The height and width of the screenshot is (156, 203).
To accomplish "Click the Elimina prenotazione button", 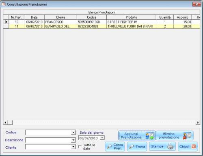I will pos(175,135).
